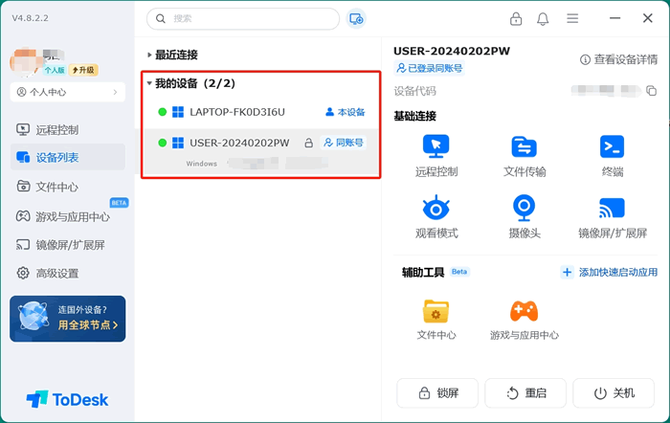670x423 pixels.
Task: Expand the 最近连接 recent connections group
Action: coord(149,56)
